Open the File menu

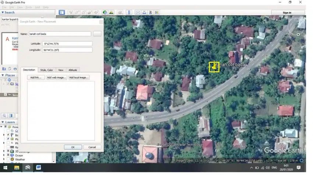(x=4, y=7)
